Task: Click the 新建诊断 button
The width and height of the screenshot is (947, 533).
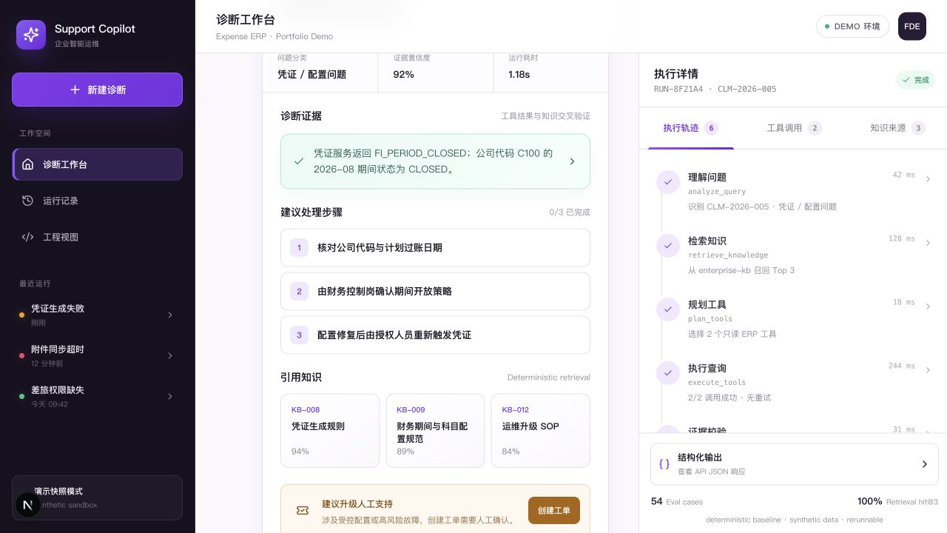Action: coord(98,90)
